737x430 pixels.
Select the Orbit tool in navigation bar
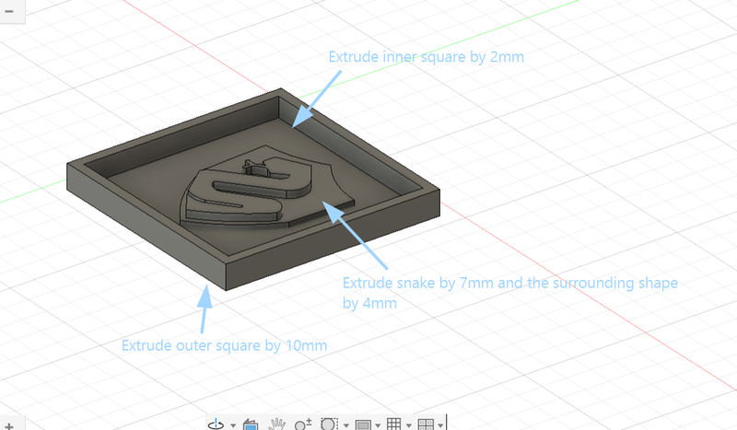click(x=216, y=424)
